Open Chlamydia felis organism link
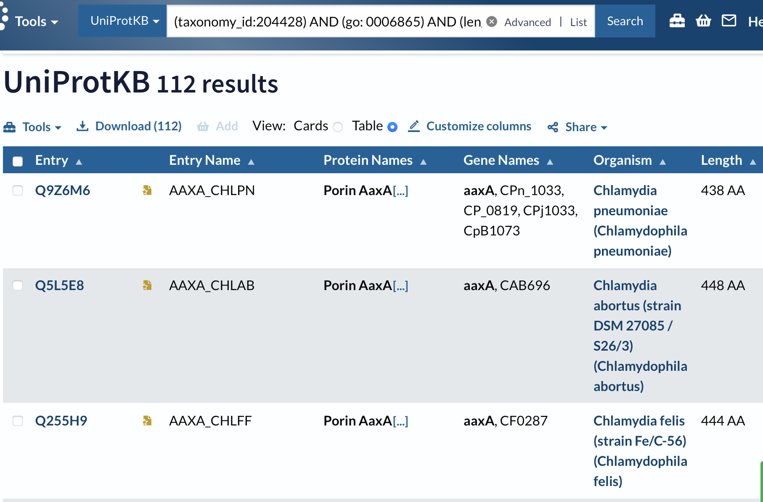Screen dimensions: 763x502 point(640,451)
